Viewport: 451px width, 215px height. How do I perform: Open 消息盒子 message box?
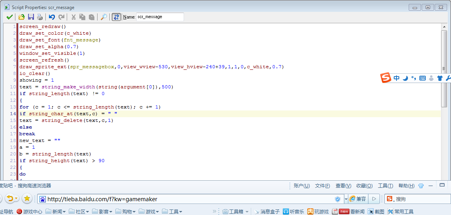click(267, 212)
